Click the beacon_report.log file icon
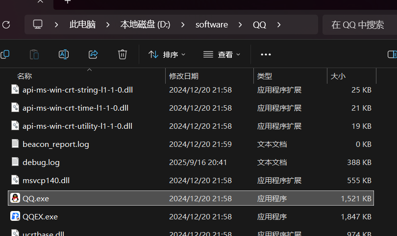The width and height of the screenshot is (397, 236). tap(15, 143)
